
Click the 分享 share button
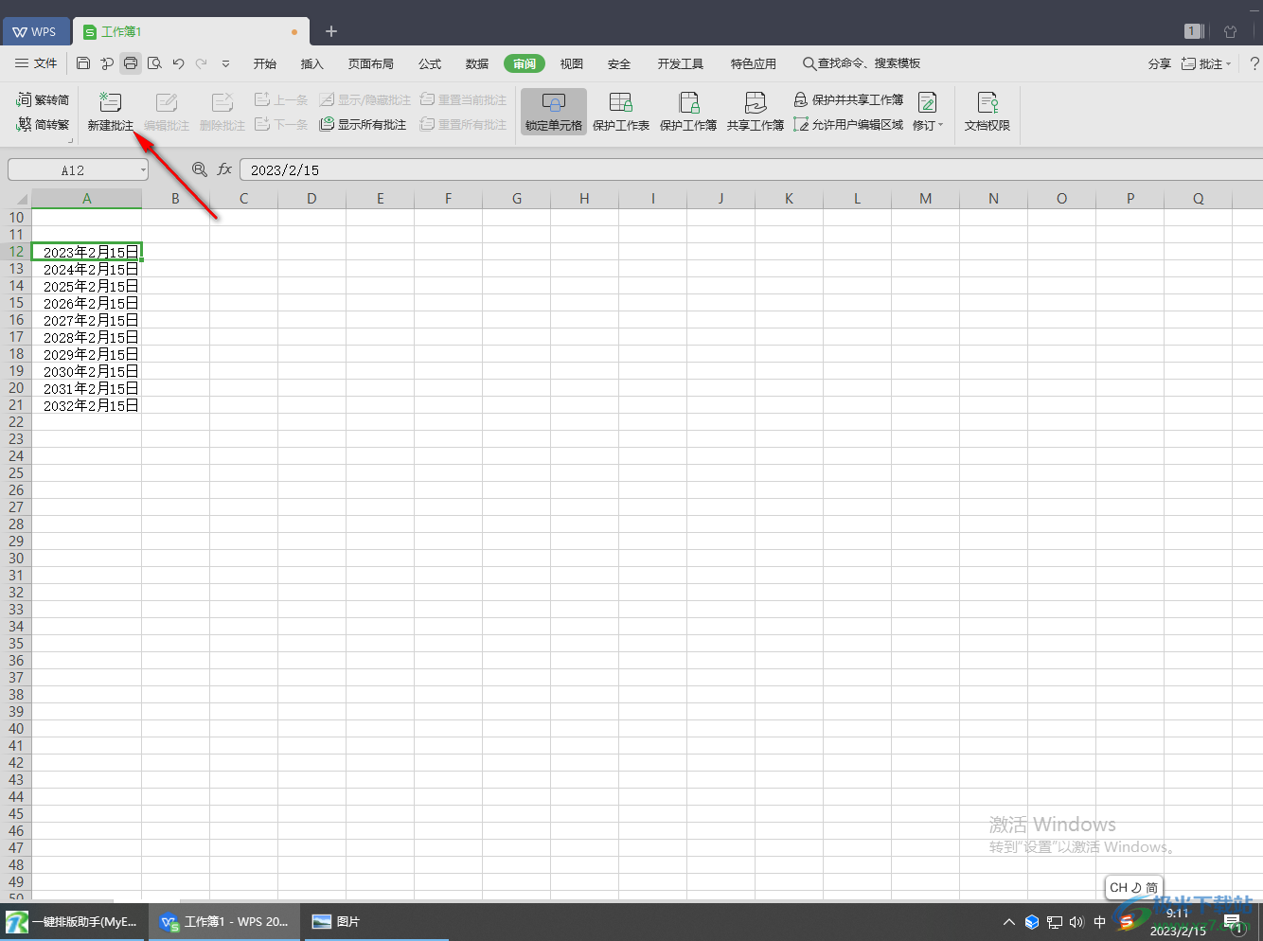pos(1159,63)
